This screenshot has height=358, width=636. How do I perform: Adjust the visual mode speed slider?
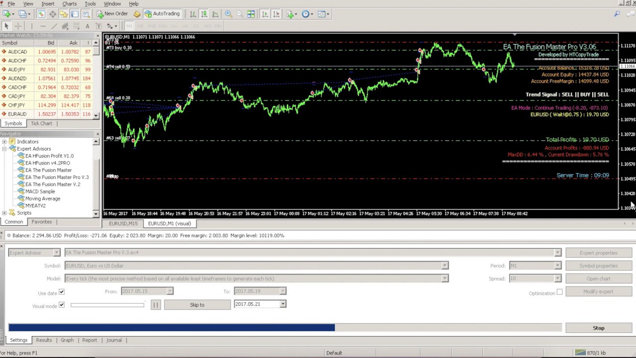(x=107, y=305)
